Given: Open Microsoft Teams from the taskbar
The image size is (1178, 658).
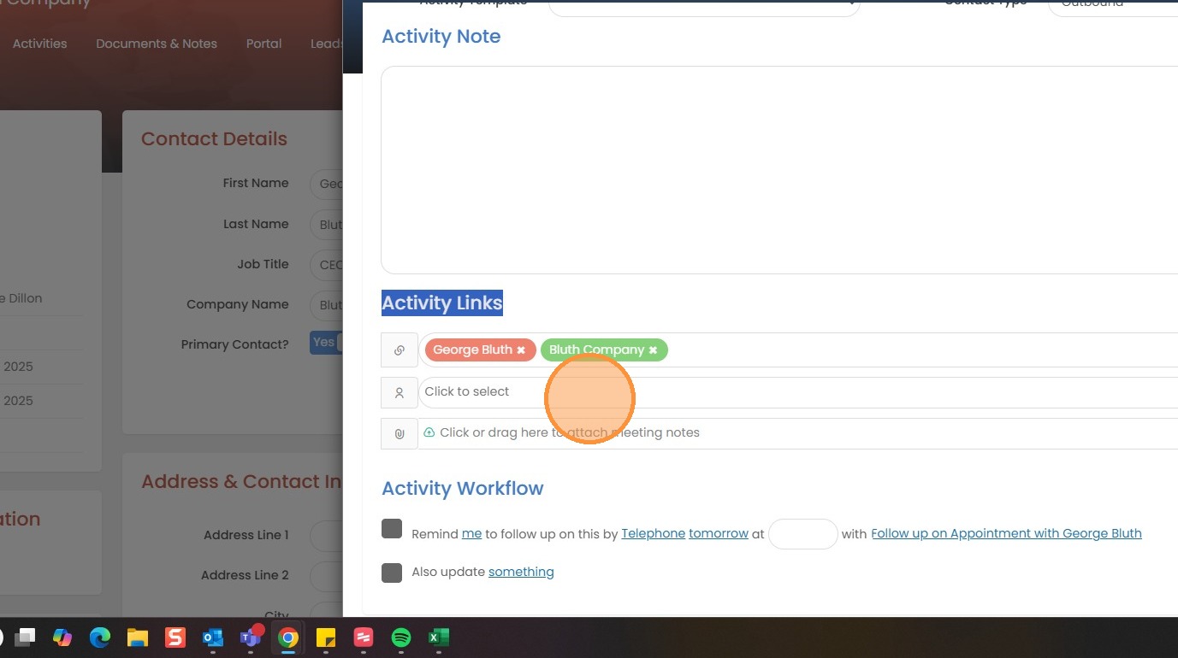Looking at the screenshot, I should point(251,637).
